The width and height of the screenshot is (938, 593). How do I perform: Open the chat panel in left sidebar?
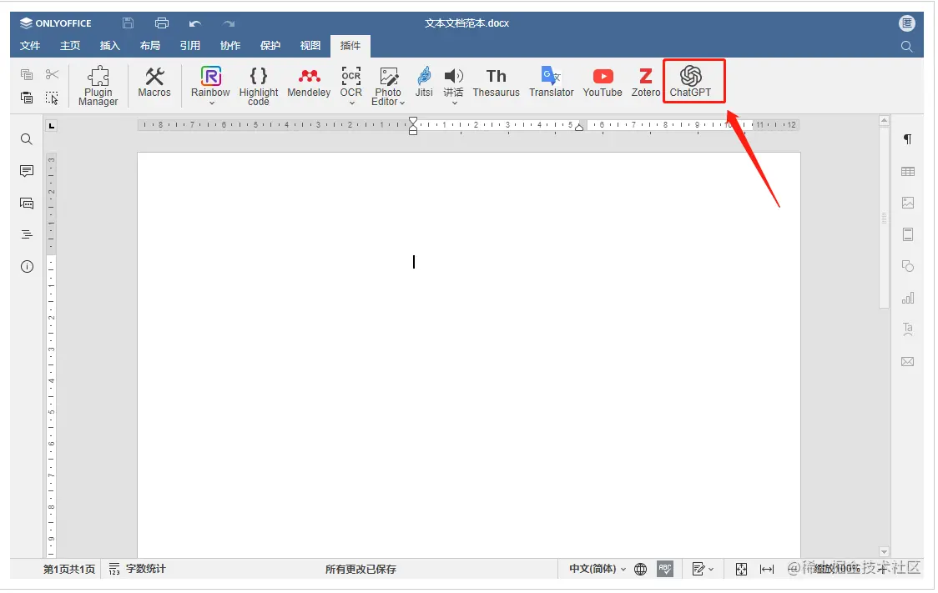click(27, 204)
